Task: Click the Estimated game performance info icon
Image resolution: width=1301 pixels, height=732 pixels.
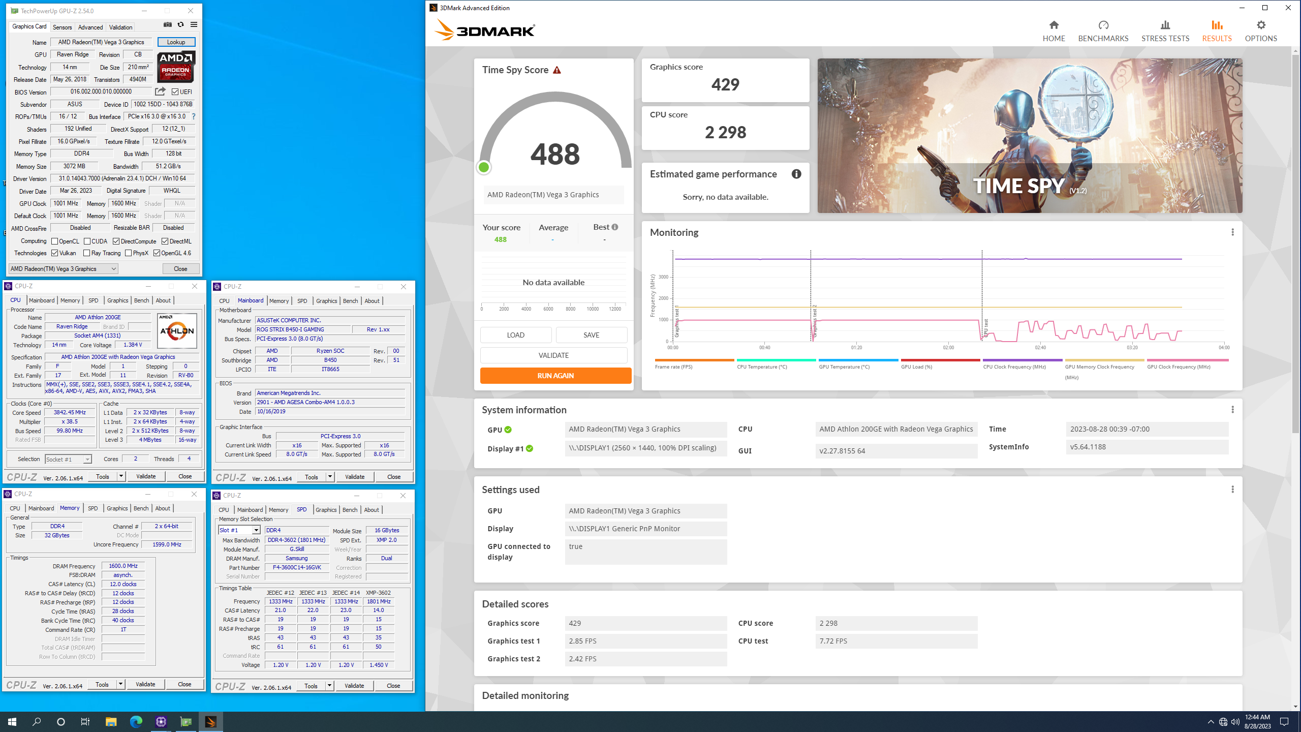Action: 796,174
